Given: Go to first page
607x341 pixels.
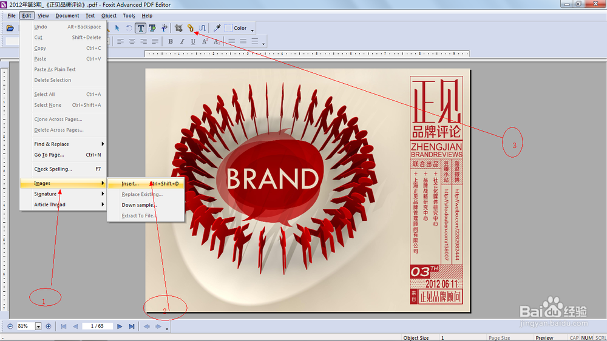Looking at the screenshot, I should pyautogui.click(x=64, y=326).
